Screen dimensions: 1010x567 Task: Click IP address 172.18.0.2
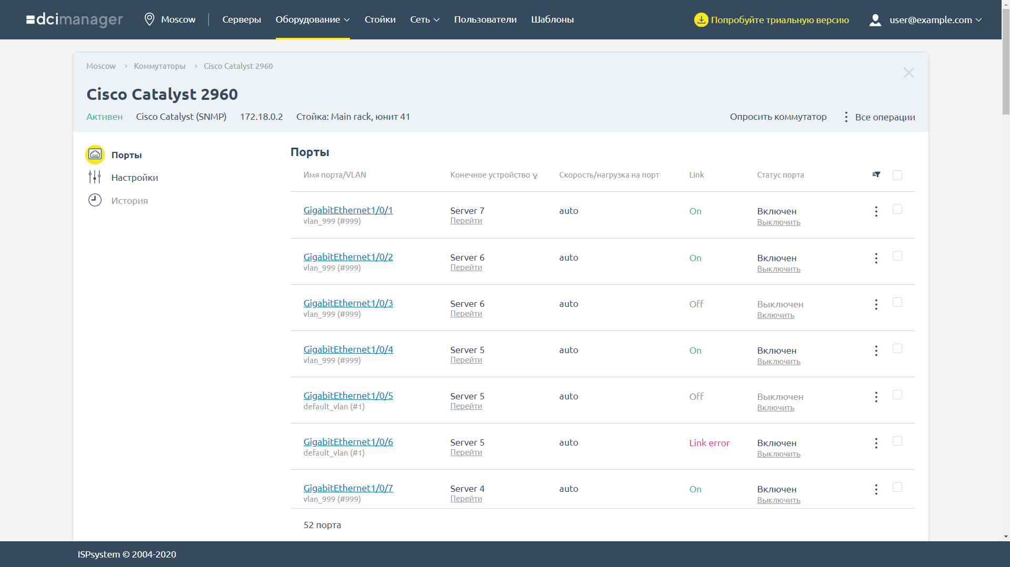(261, 117)
